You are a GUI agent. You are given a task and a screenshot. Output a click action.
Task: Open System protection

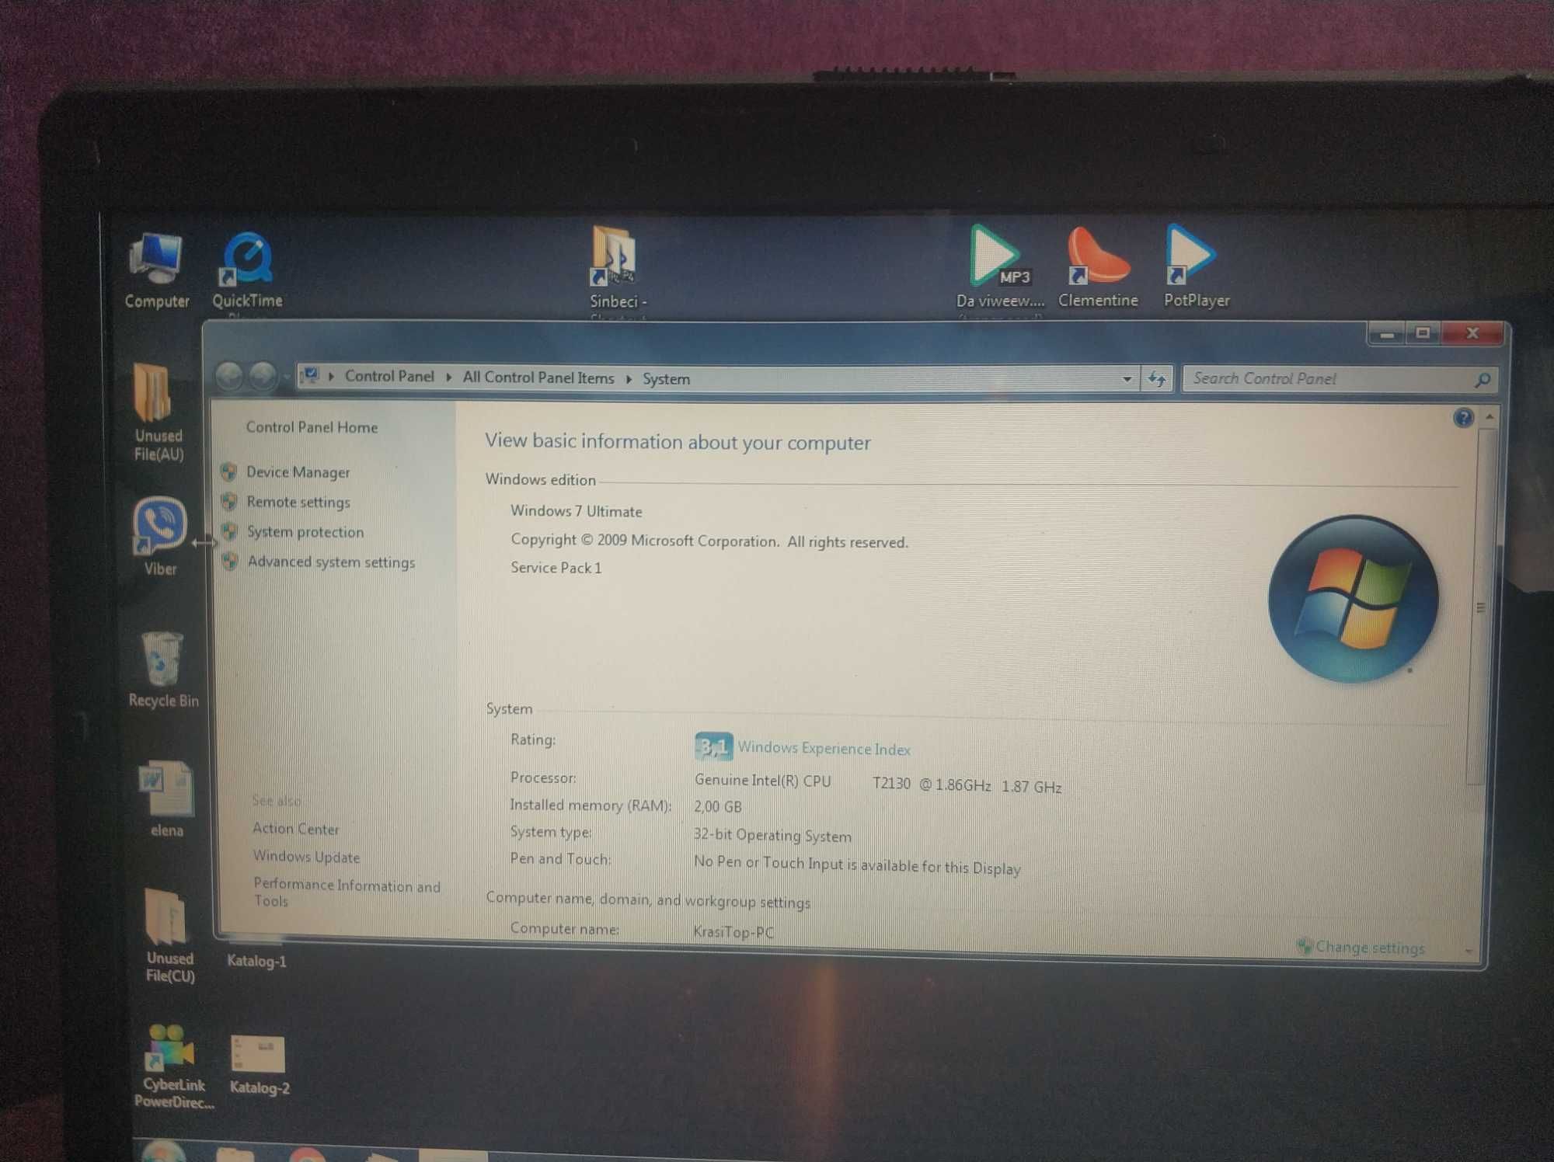[305, 532]
